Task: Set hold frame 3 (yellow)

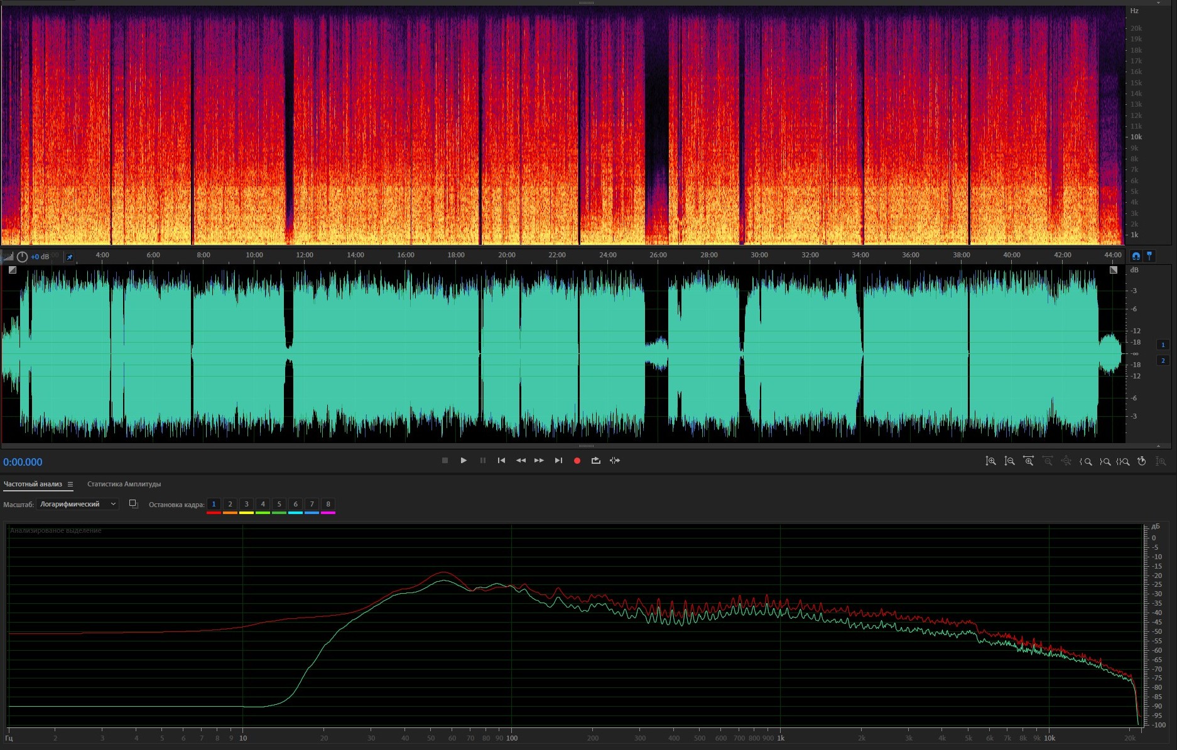Action: pos(246,505)
